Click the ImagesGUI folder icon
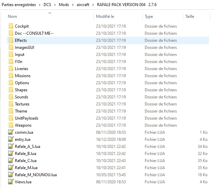214x188 pixels. pos(11,47)
